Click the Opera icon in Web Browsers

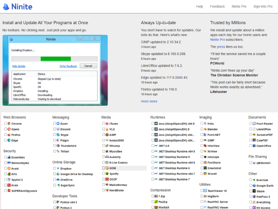tap(9, 129)
